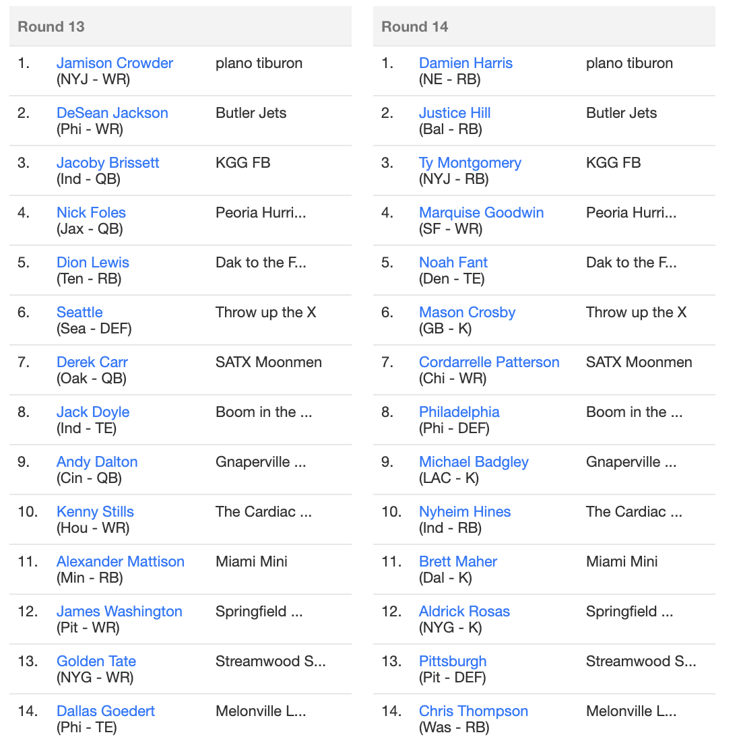
Task: Select Noah Fant in Round 14
Action: pyautogui.click(x=453, y=263)
